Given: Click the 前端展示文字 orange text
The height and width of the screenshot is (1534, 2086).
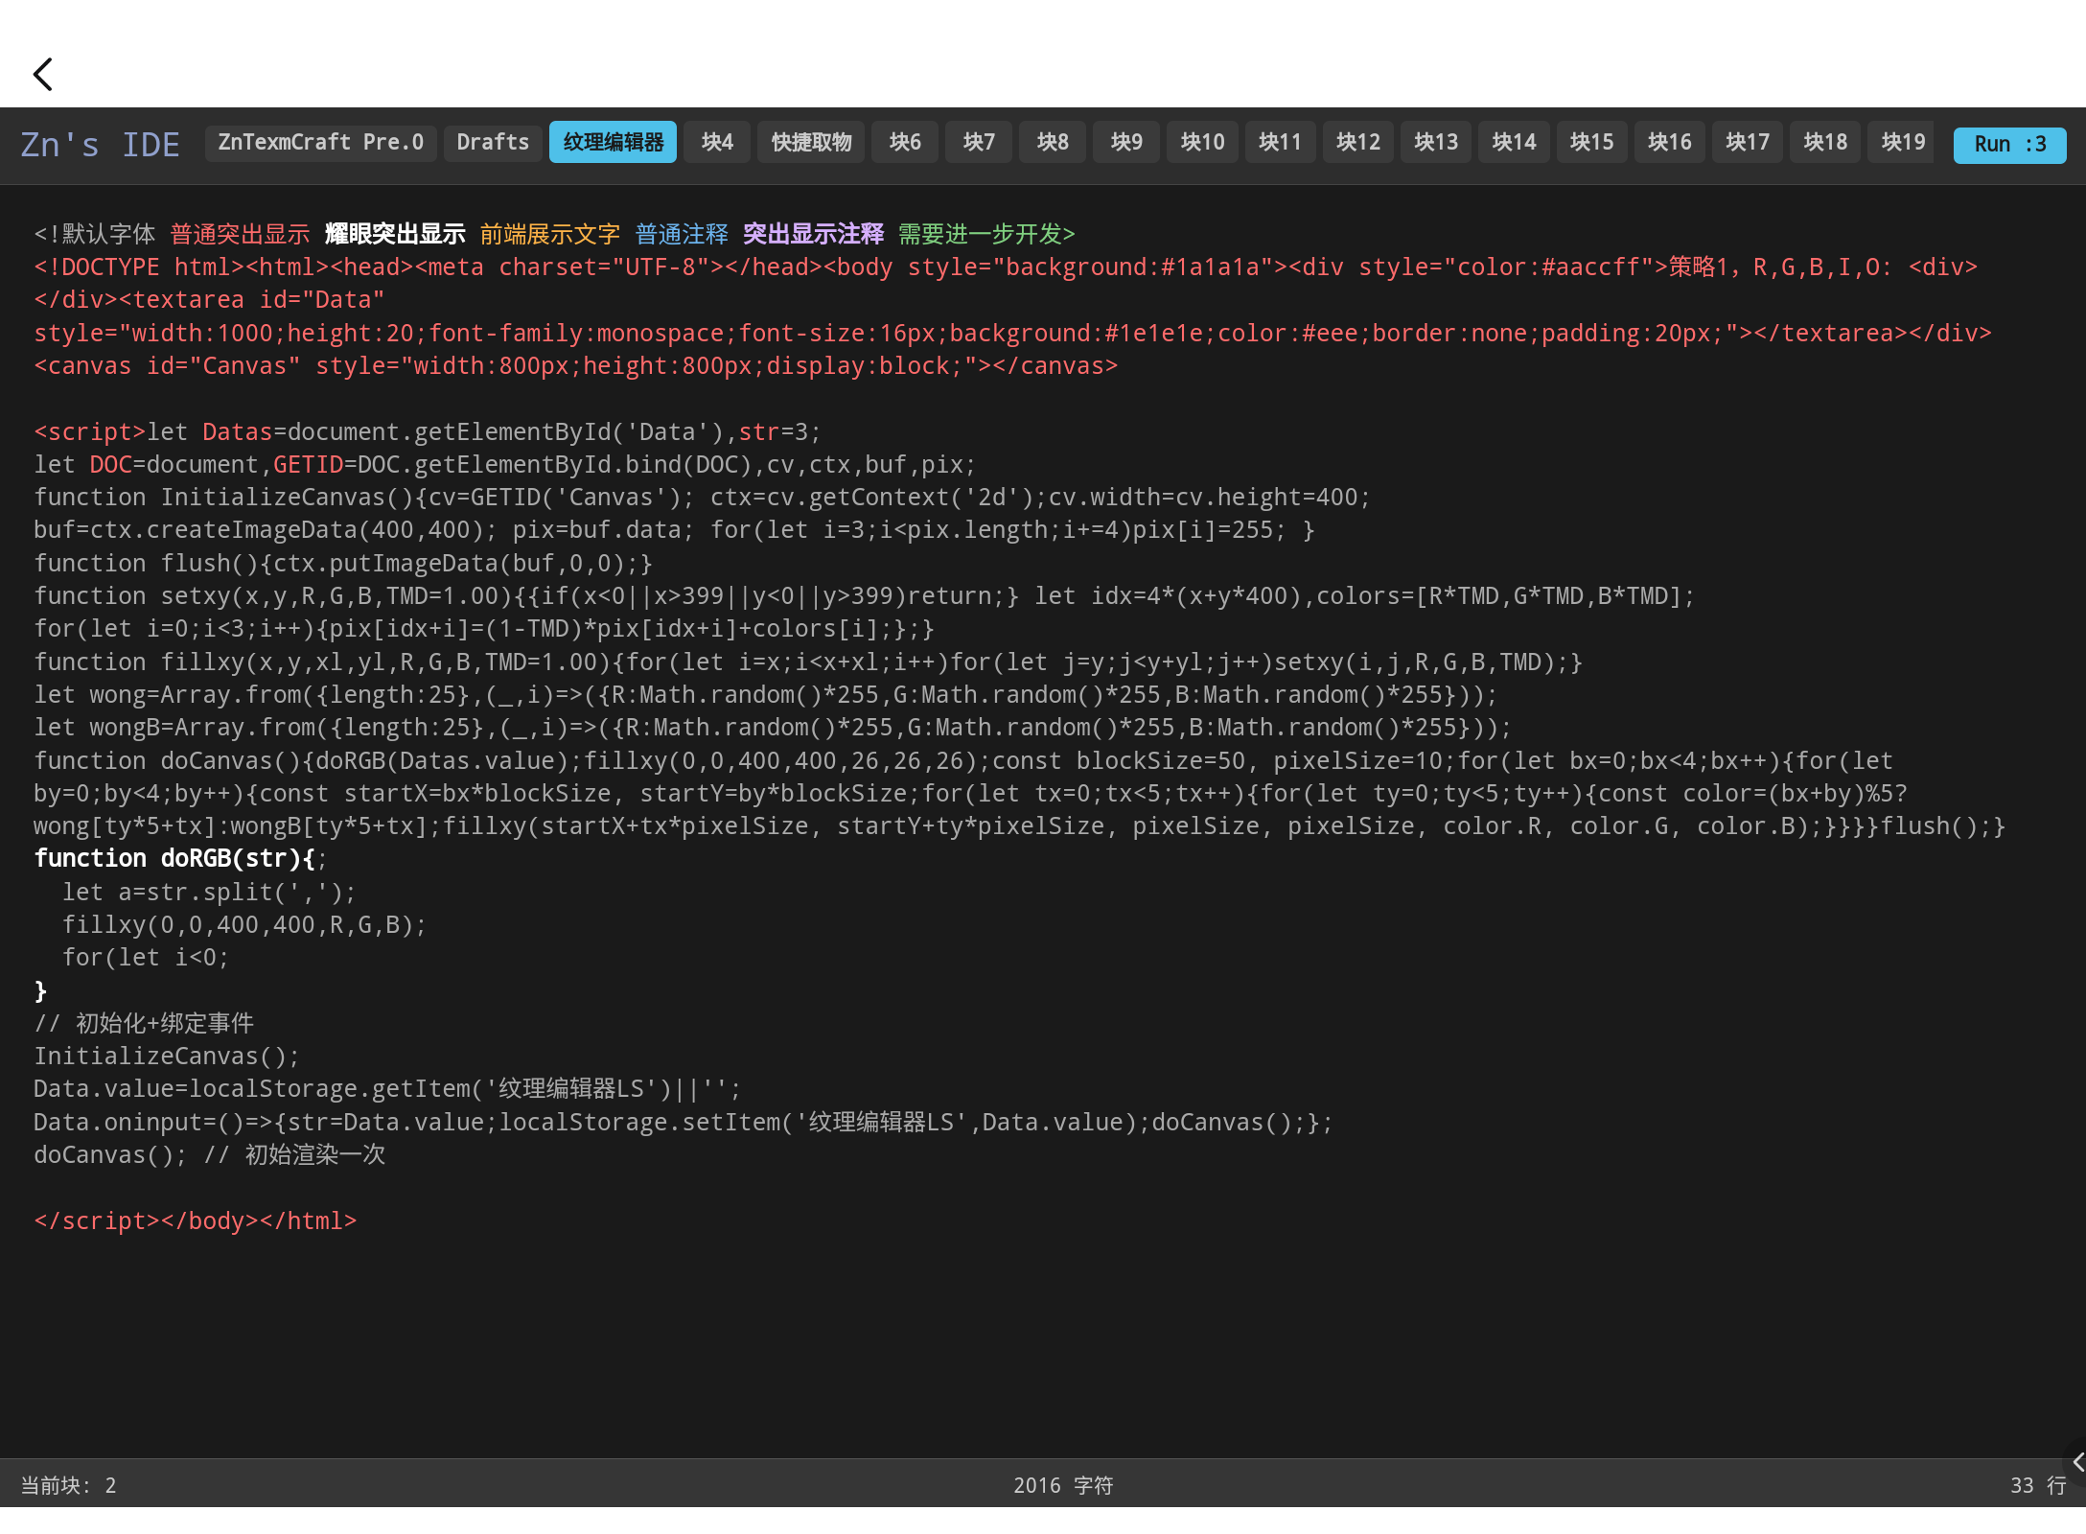Looking at the screenshot, I should 549,234.
